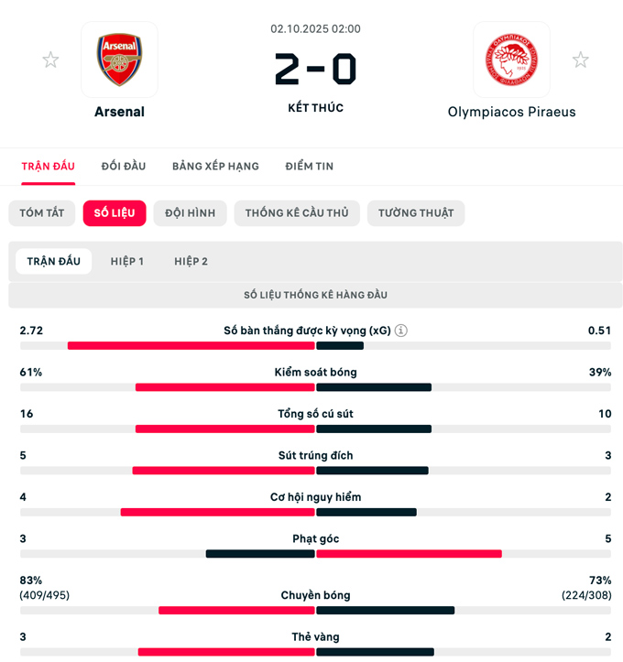The width and height of the screenshot is (623, 662).
Task: Click the Olympiacos Piraeus club crest
Action: pos(511,60)
